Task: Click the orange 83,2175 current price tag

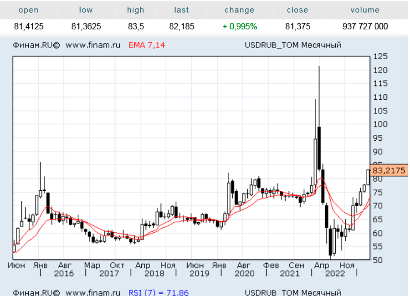Action: click(389, 170)
